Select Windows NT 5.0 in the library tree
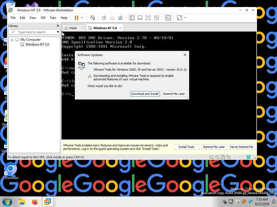The height and width of the screenshot is (207, 277). (37, 44)
